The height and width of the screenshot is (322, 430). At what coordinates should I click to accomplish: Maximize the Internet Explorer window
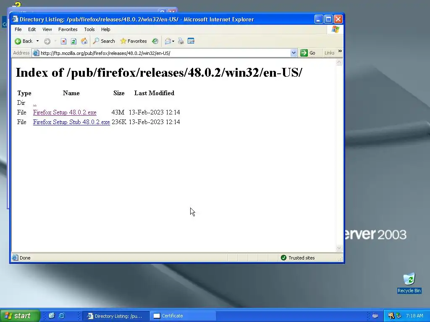(328, 19)
